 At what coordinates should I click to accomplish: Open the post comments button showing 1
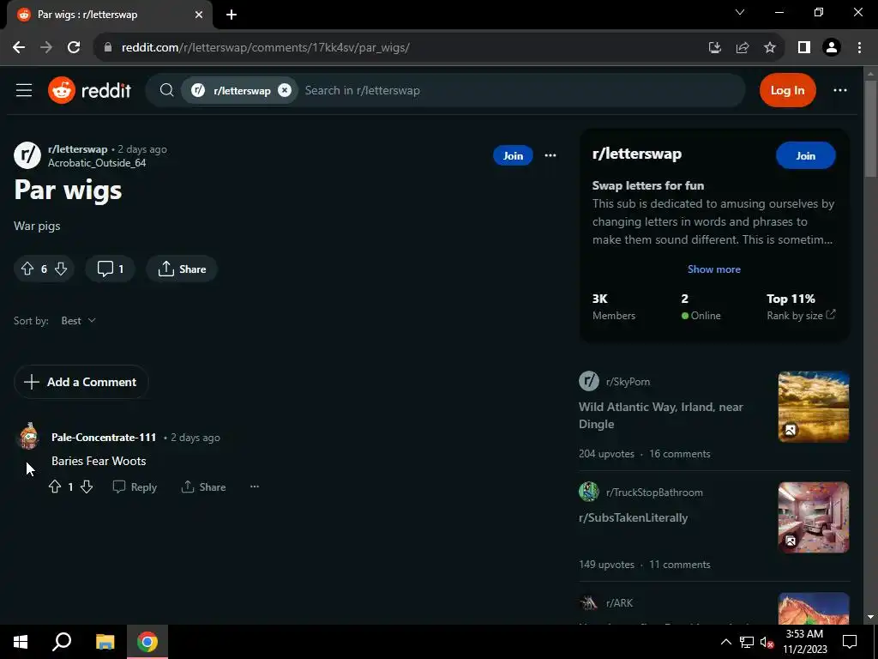point(110,269)
